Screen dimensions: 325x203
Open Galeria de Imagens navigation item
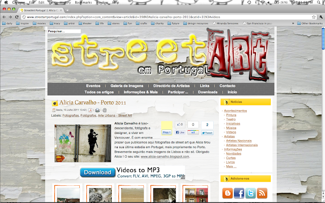pos(127,86)
